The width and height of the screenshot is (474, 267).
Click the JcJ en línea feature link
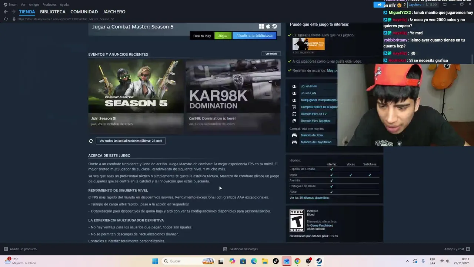(308, 86)
